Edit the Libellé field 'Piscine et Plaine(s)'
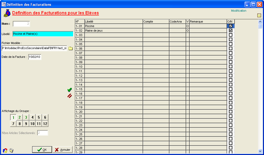Screen dimensions: 264x155 (x=43, y=34)
